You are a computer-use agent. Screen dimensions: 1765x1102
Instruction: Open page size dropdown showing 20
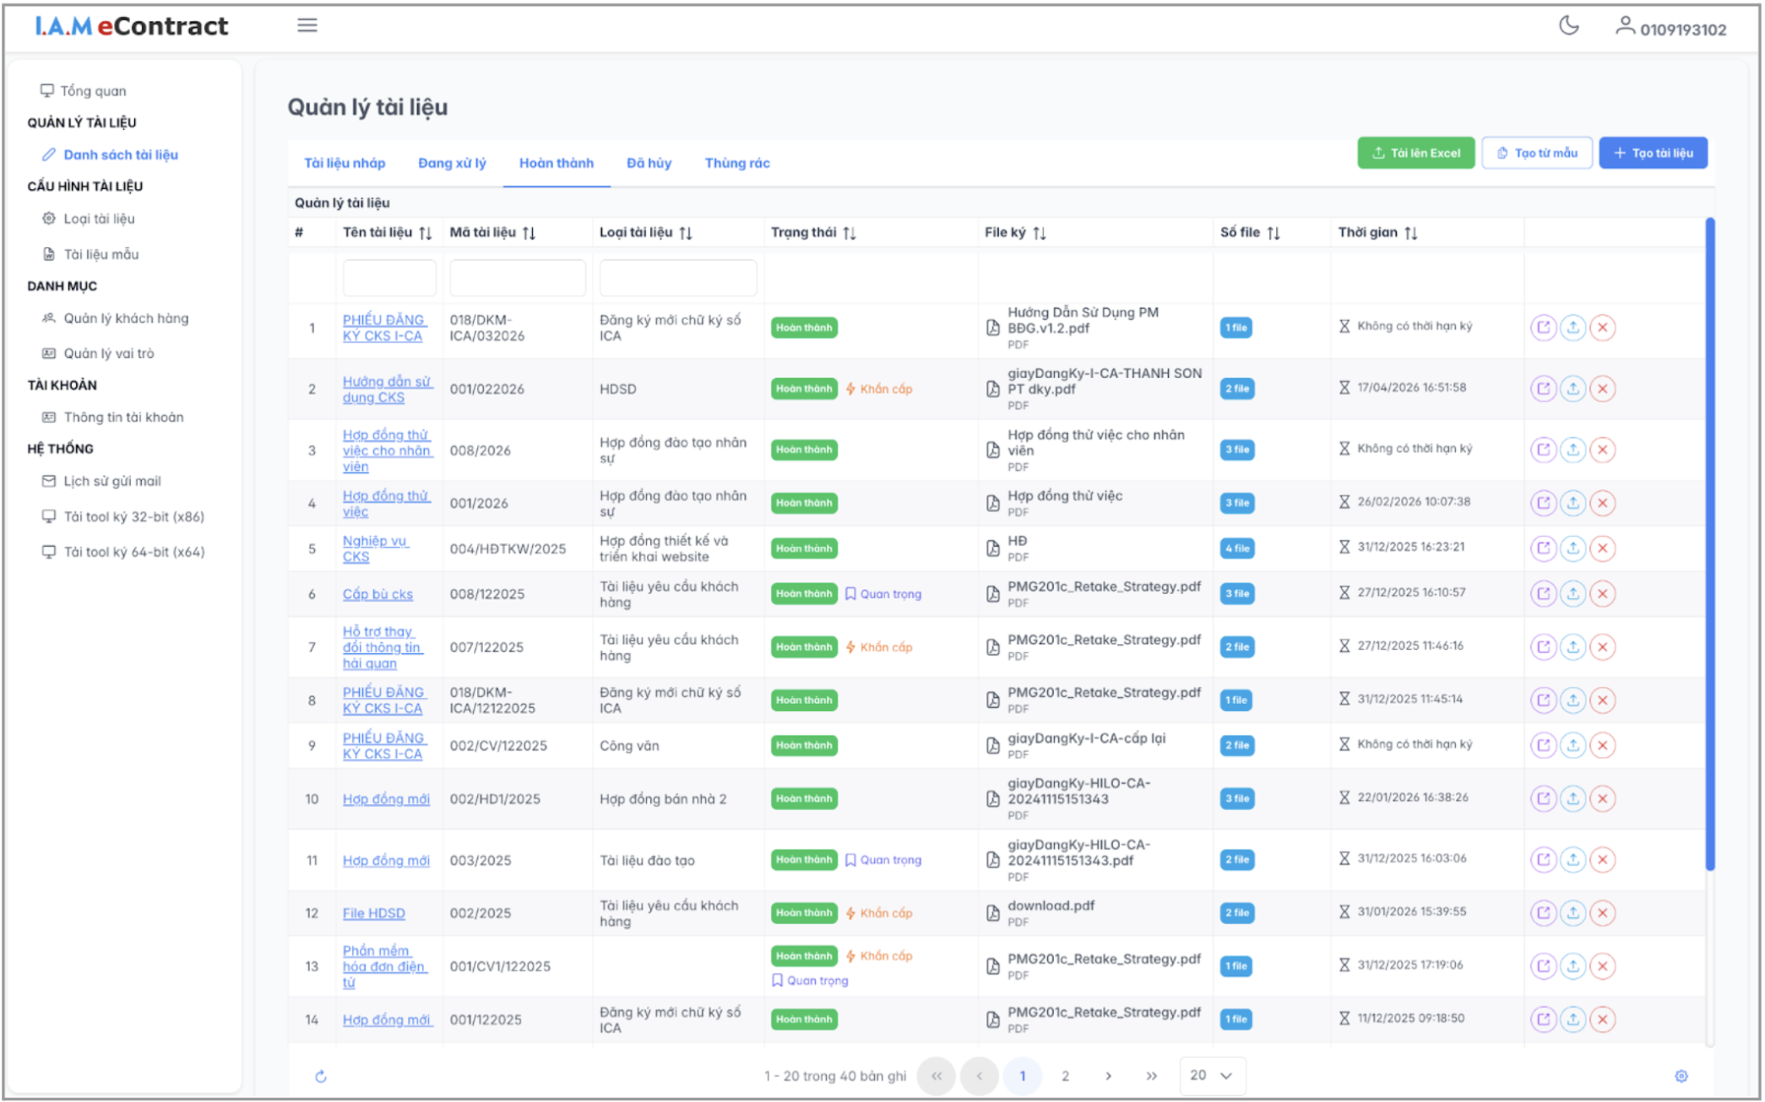pyautogui.click(x=1211, y=1075)
